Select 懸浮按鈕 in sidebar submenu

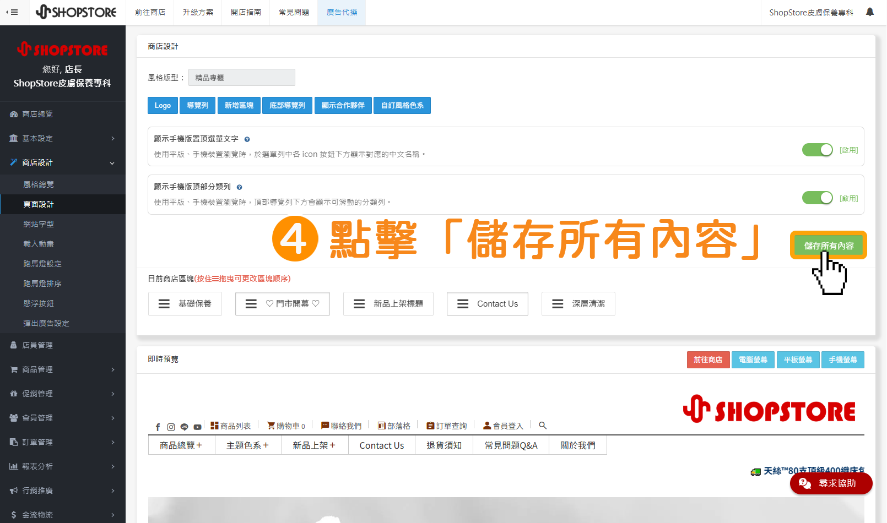point(63,303)
